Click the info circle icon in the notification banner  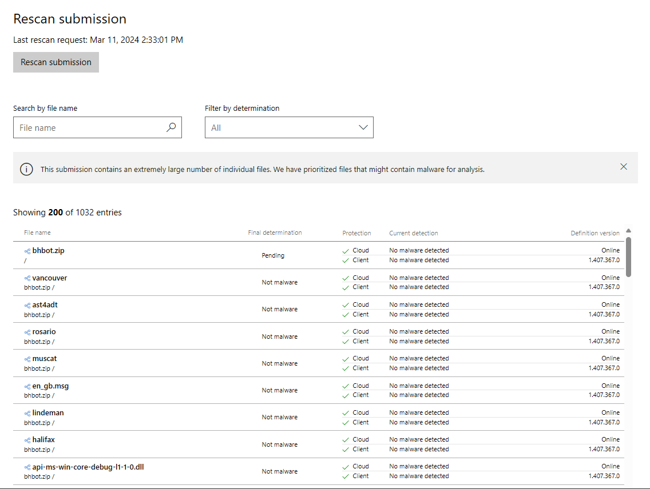pos(26,169)
